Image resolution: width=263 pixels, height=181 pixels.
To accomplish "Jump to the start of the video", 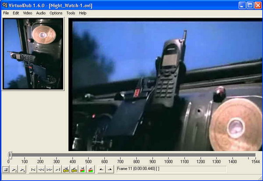I will (33, 170).
